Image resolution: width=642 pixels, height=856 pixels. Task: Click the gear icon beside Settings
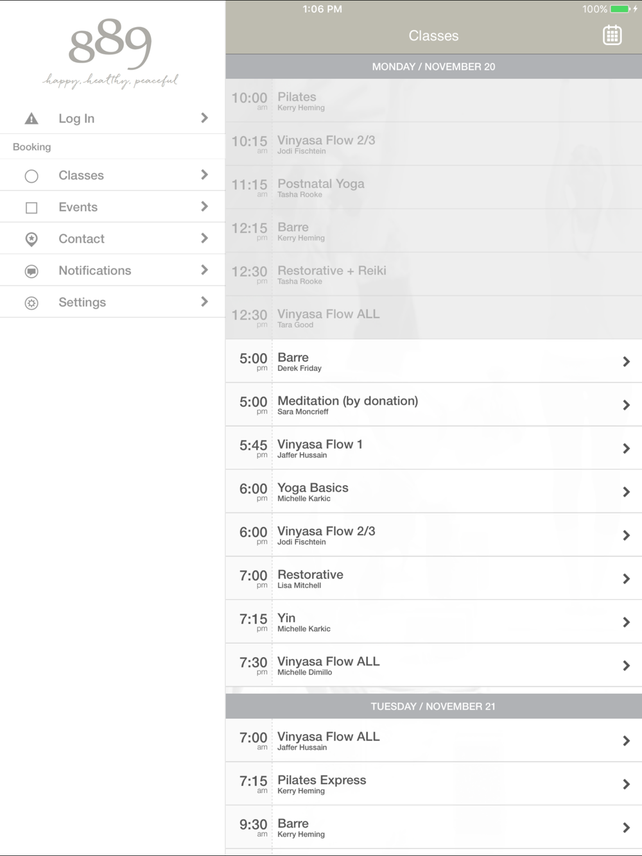(31, 303)
